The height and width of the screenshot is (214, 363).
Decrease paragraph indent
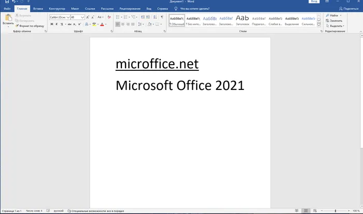(x=143, y=17)
